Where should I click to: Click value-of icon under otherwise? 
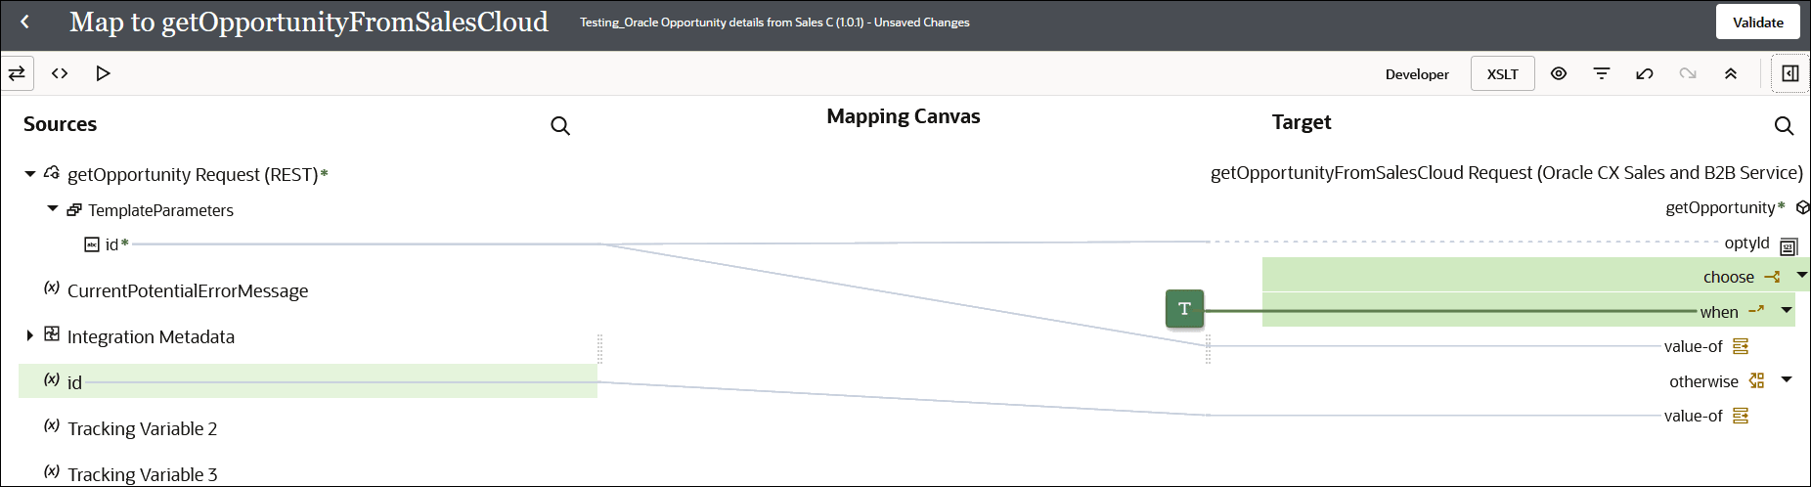pyautogui.click(x=1741, y=416)
